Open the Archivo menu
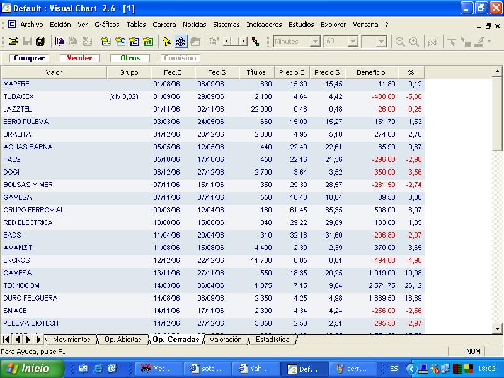Viewport: 504px width, 378px height. [x=31, y=25]
